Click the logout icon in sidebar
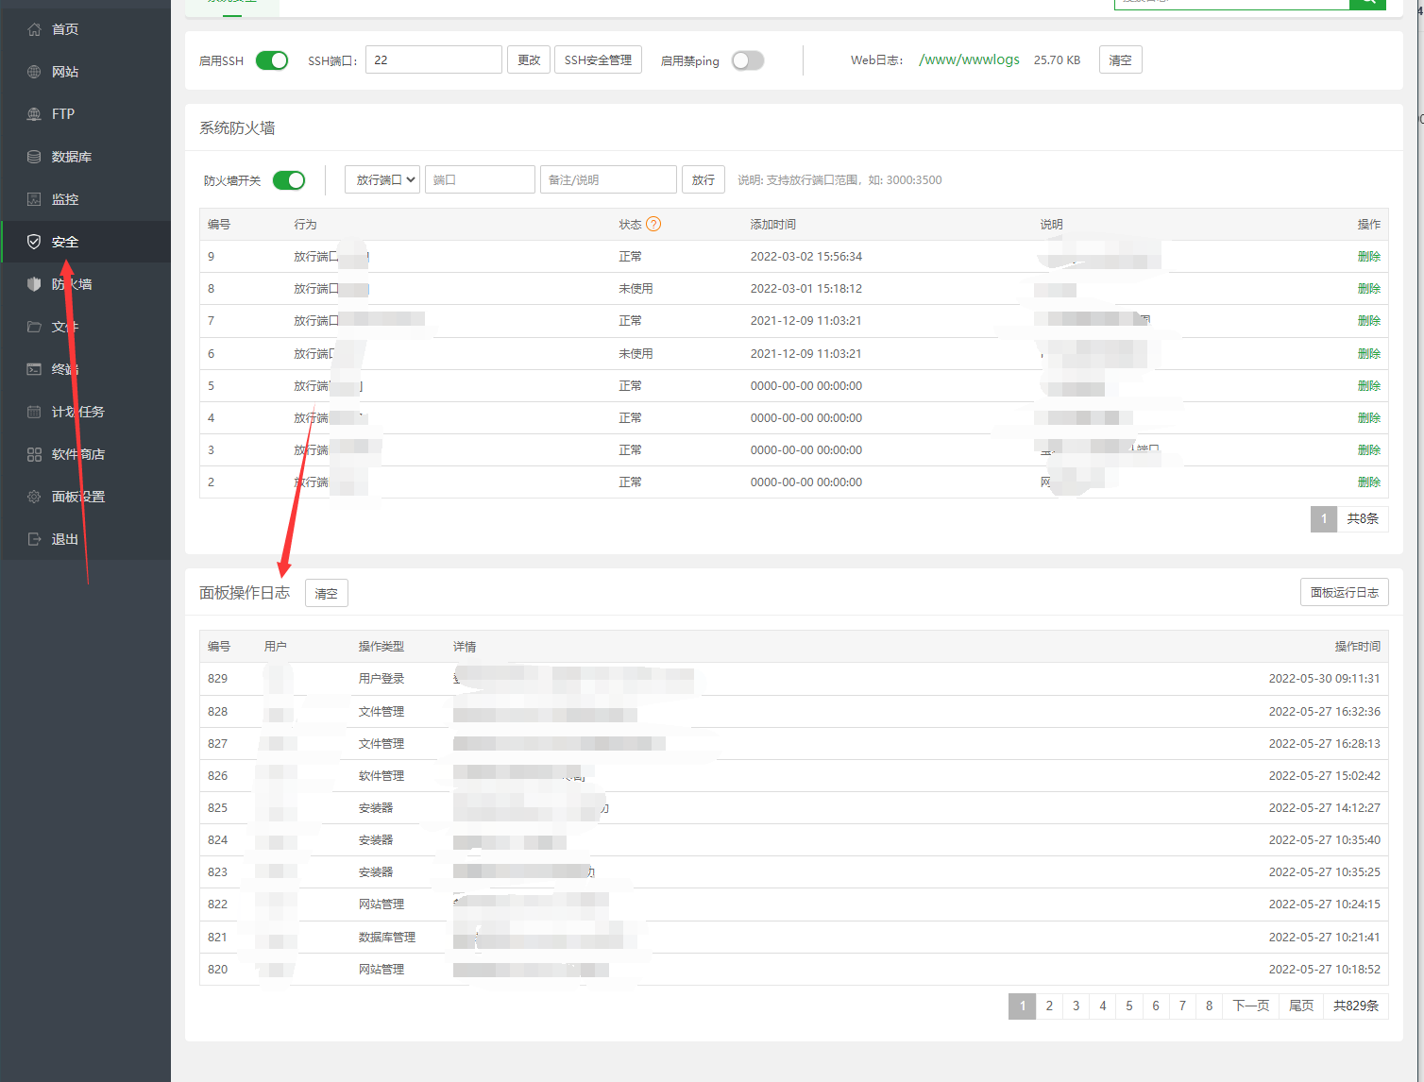The image size is (1424, 1082). click(x=34, y=539)
